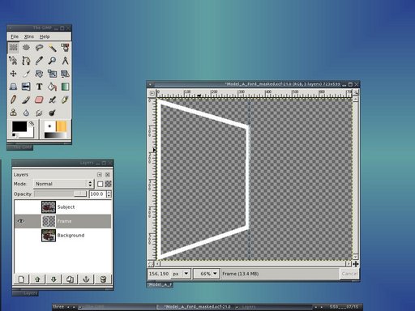Select the Measure compass tool
This screenshot has width=415, height=311.
[65, 61]
